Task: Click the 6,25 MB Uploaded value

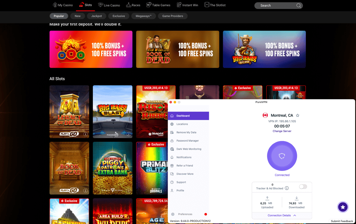Action: [266, 204]
